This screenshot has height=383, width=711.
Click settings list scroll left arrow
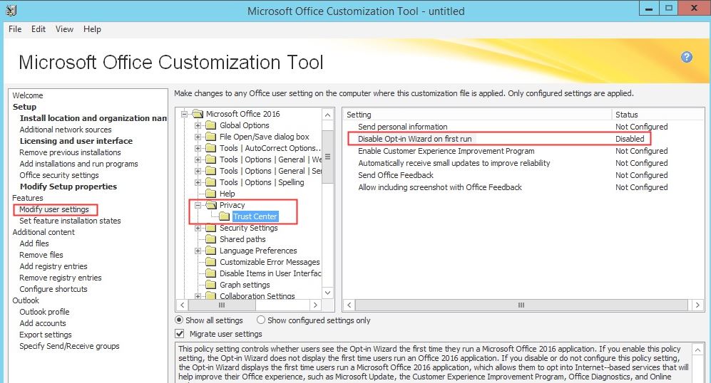coord(349,305)
